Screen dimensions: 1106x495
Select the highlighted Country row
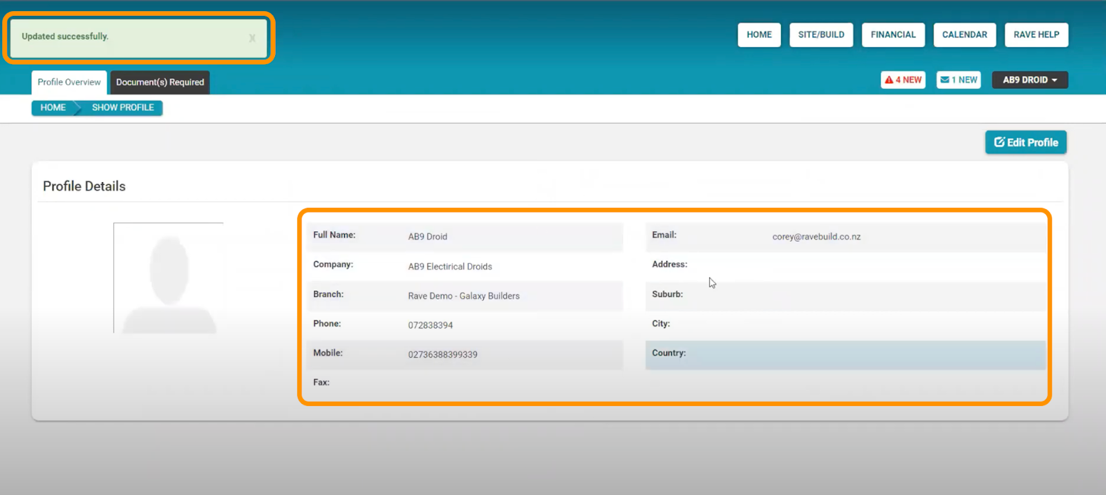coord(845,354)
